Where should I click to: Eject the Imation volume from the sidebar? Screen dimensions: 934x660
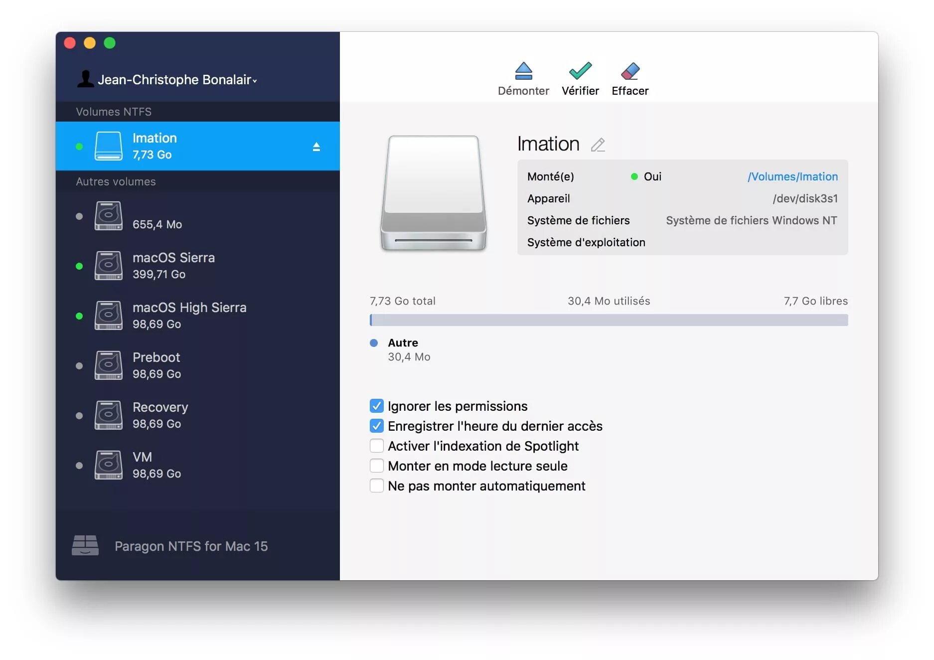(316, 147)
